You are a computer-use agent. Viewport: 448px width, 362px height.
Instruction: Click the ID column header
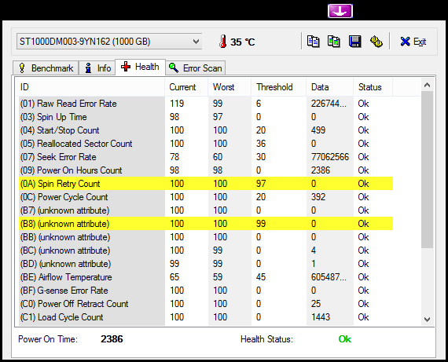[x=90, y=87]
